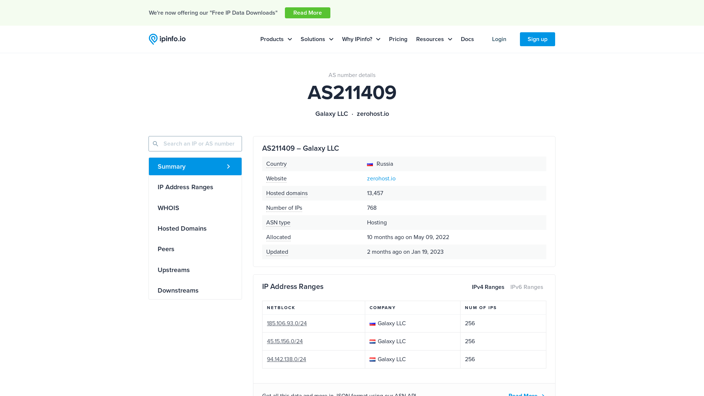This screenshot has width=704, height=396.
Task: Focus the Search an IP or AS number field
Action: (195, 144)
